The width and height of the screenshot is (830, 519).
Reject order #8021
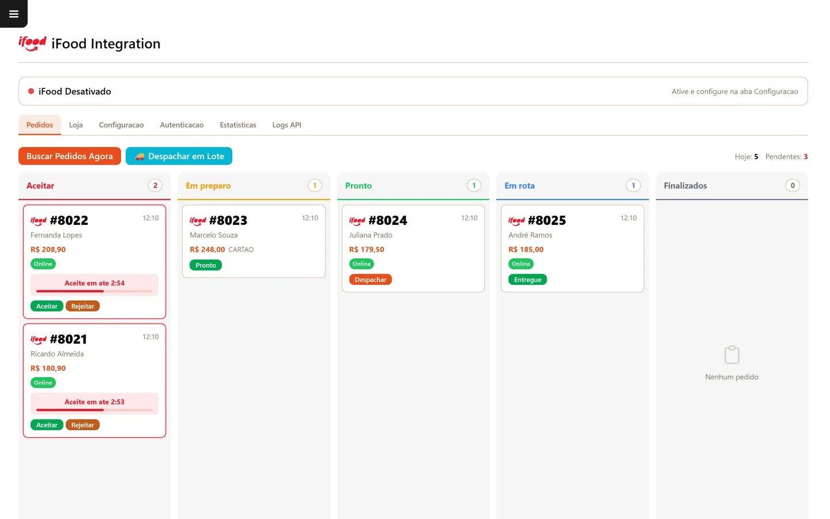pyautogui.click(x=82, y=425)
